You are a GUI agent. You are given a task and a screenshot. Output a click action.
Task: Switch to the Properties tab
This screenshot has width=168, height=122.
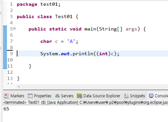coord(39,96)
